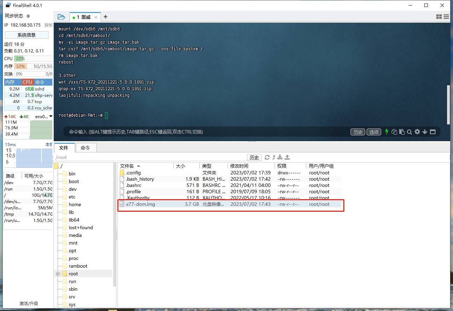This screenshot has height=311, width=453.
Task: Click 复制 to copy the IP address
Action: tap(48, 25)
